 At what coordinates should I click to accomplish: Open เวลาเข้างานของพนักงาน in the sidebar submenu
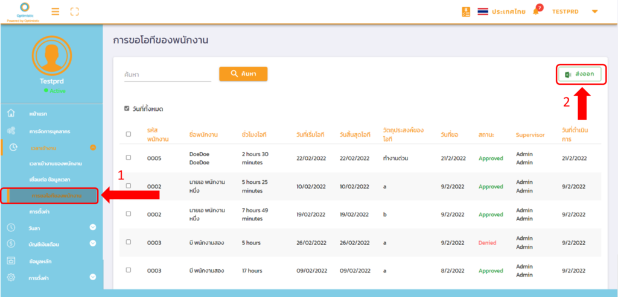pos(56,163)
